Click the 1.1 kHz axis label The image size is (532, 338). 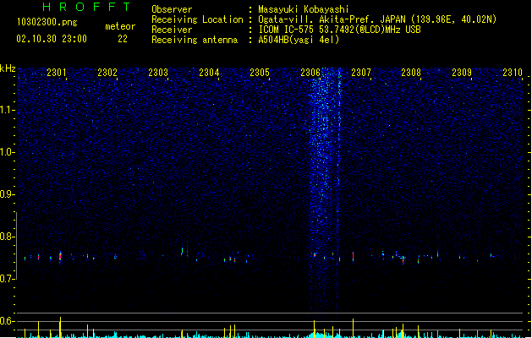point(7,110)
